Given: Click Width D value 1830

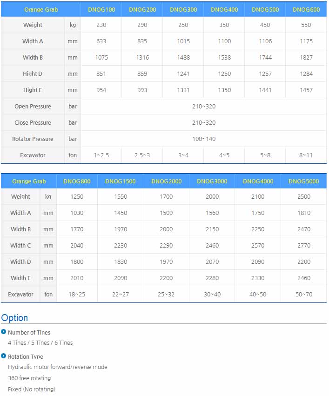Looking at the screenshot, I should coord(121,262).
